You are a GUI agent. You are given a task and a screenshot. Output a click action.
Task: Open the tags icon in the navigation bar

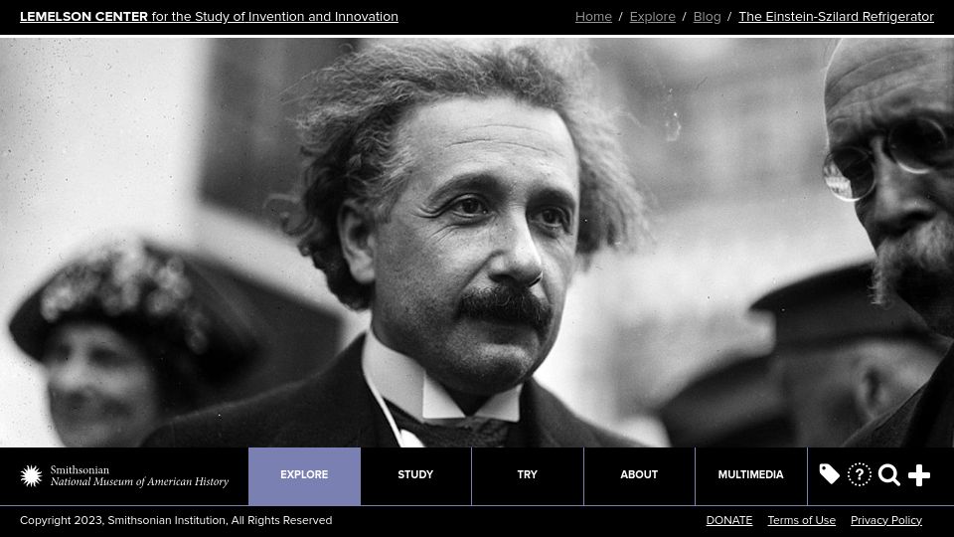point(829,475)
